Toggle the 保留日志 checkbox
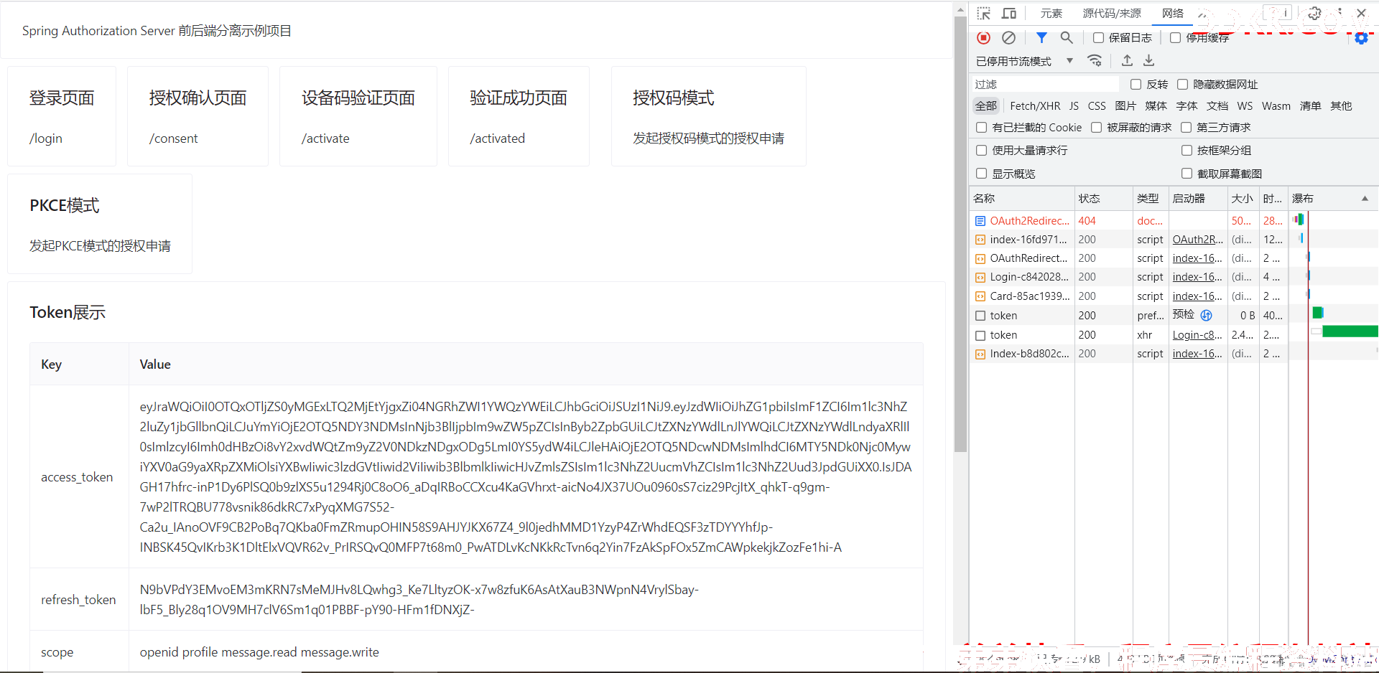The image size is (1379, 673). pyautogui.click(x=1098, y=38)
